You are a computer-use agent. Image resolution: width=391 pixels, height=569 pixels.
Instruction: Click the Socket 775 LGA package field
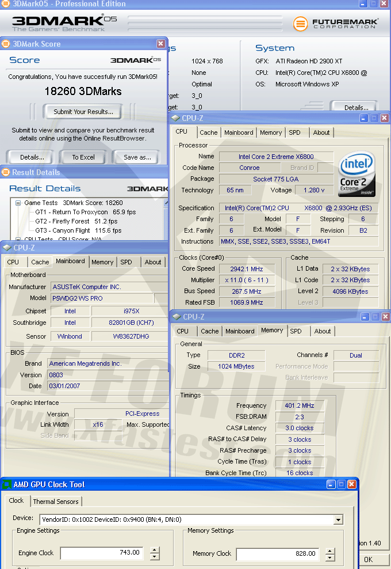click(x=276, y=179)
